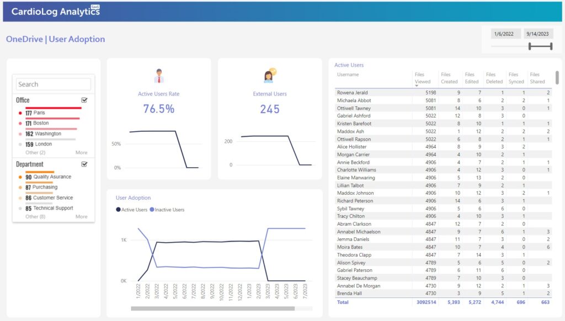Toggle the Office filter checkbox
Viewport: 565px width, 321px height.
click(84, 100)
